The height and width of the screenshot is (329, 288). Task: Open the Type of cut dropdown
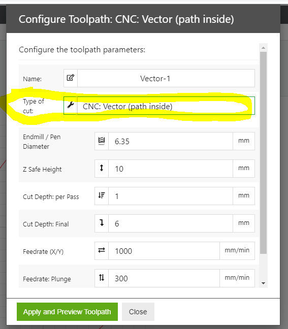click(166, 106)
